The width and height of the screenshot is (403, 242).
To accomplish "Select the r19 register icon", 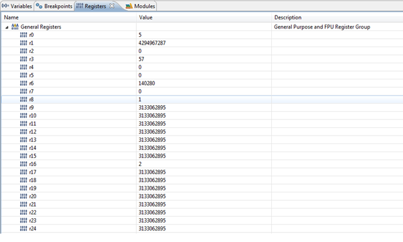I will [23, 188].
